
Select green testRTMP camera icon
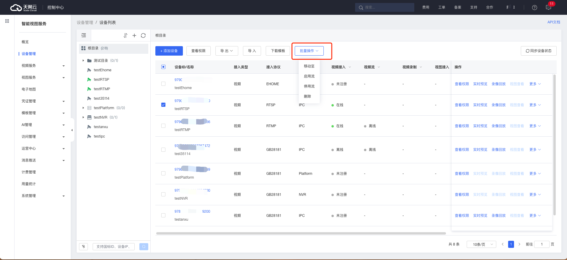pyautogui.click(x=89, y=89)
